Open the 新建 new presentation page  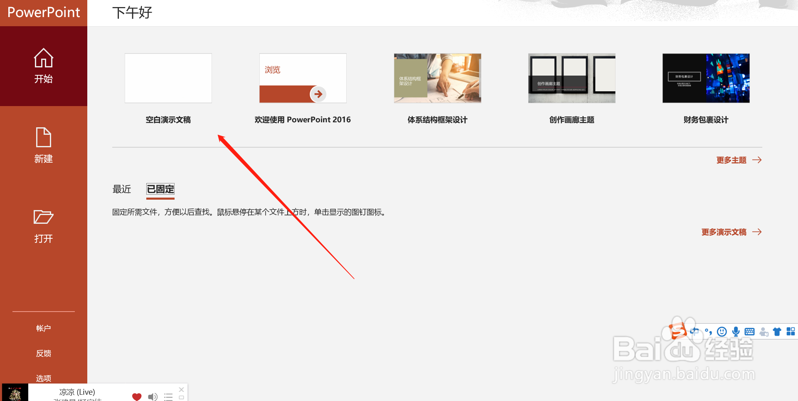click(x=44, y=146)
